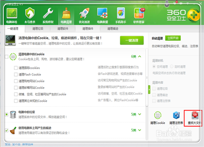This screenshot has height=147, width=204.
Task: Click the laptop icon beside cleanup headline
Action: [10, 40]
